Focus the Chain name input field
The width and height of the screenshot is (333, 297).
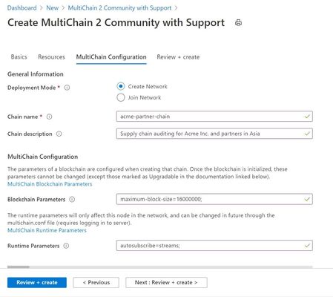tap(214, 117)
